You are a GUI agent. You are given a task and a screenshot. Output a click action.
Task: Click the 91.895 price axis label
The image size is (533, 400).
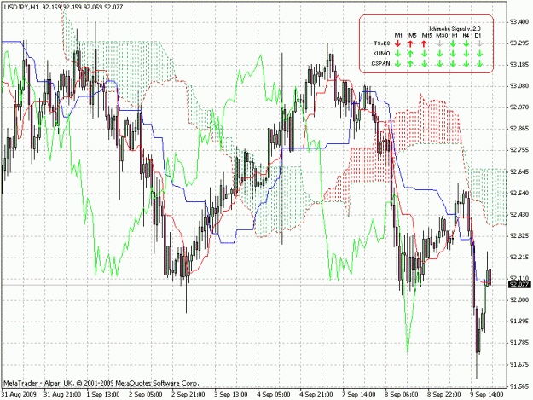[519, 322]
